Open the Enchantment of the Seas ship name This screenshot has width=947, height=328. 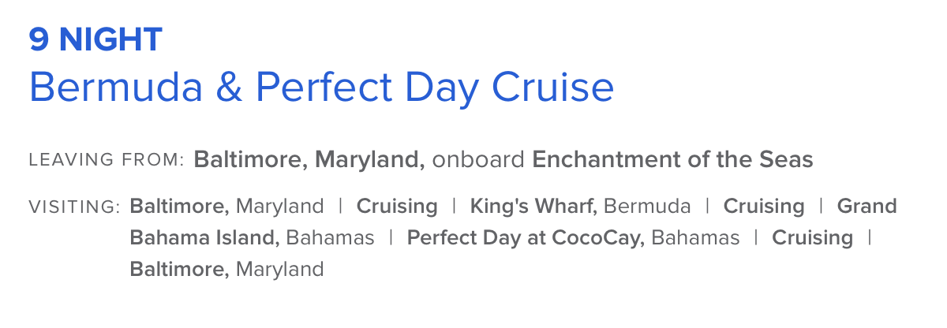(x=672, y=160)
